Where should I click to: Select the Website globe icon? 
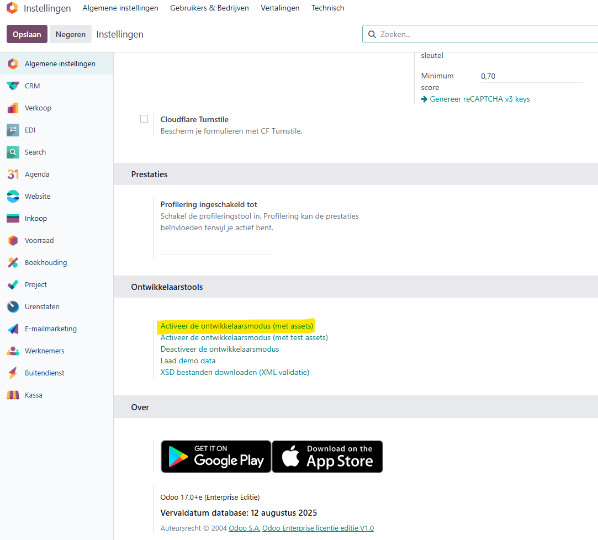[13, 197]
